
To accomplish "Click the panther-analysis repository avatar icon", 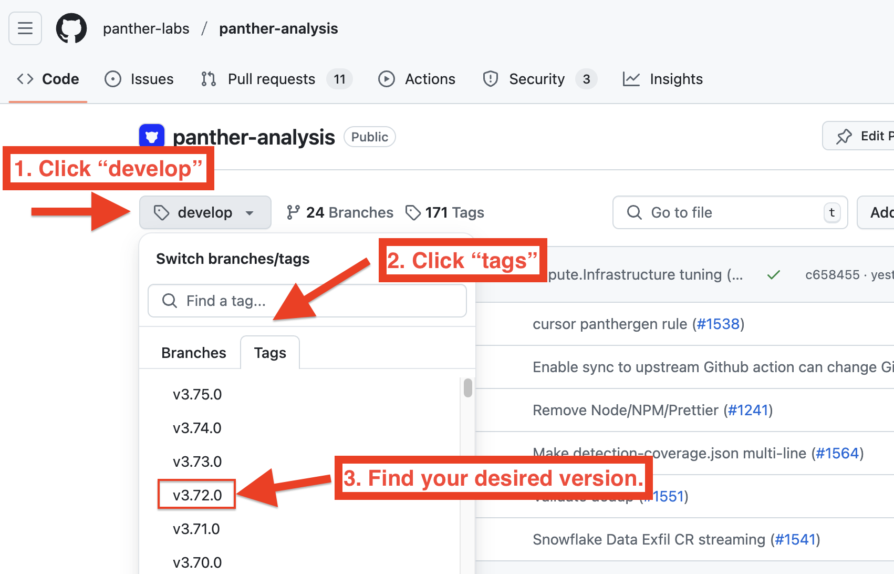I will pyautogui.click(x=152, y=137).
